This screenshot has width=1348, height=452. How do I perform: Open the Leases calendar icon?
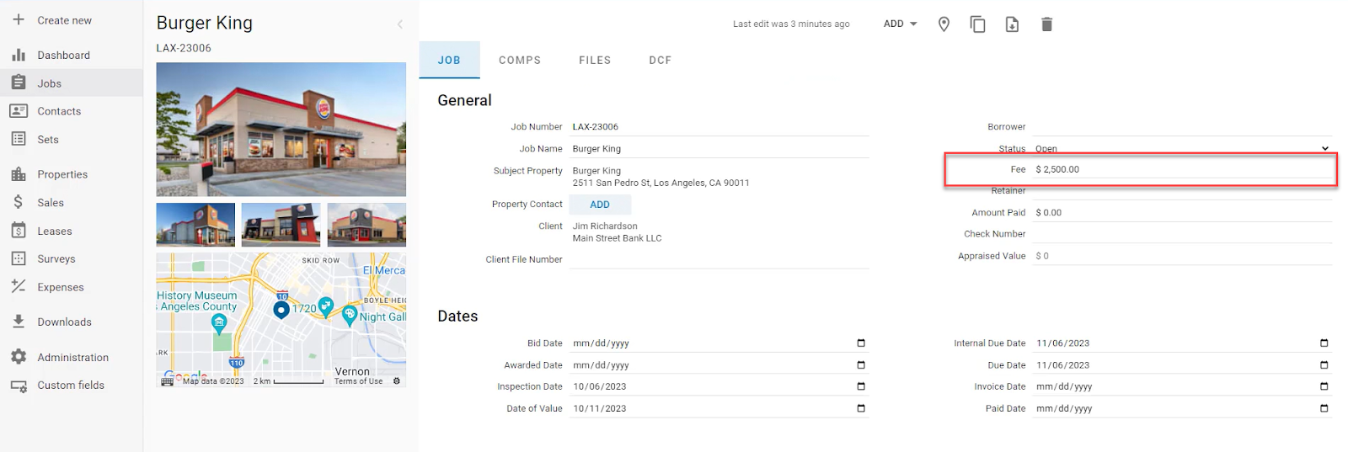point(19,231)
